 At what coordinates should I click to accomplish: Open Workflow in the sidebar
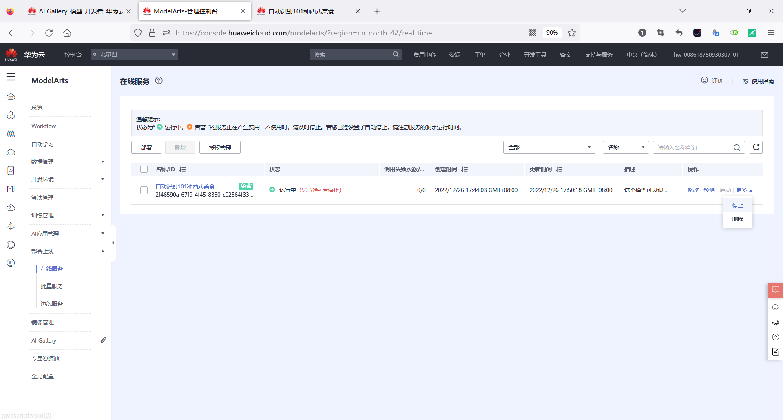[x=44, y=126]
